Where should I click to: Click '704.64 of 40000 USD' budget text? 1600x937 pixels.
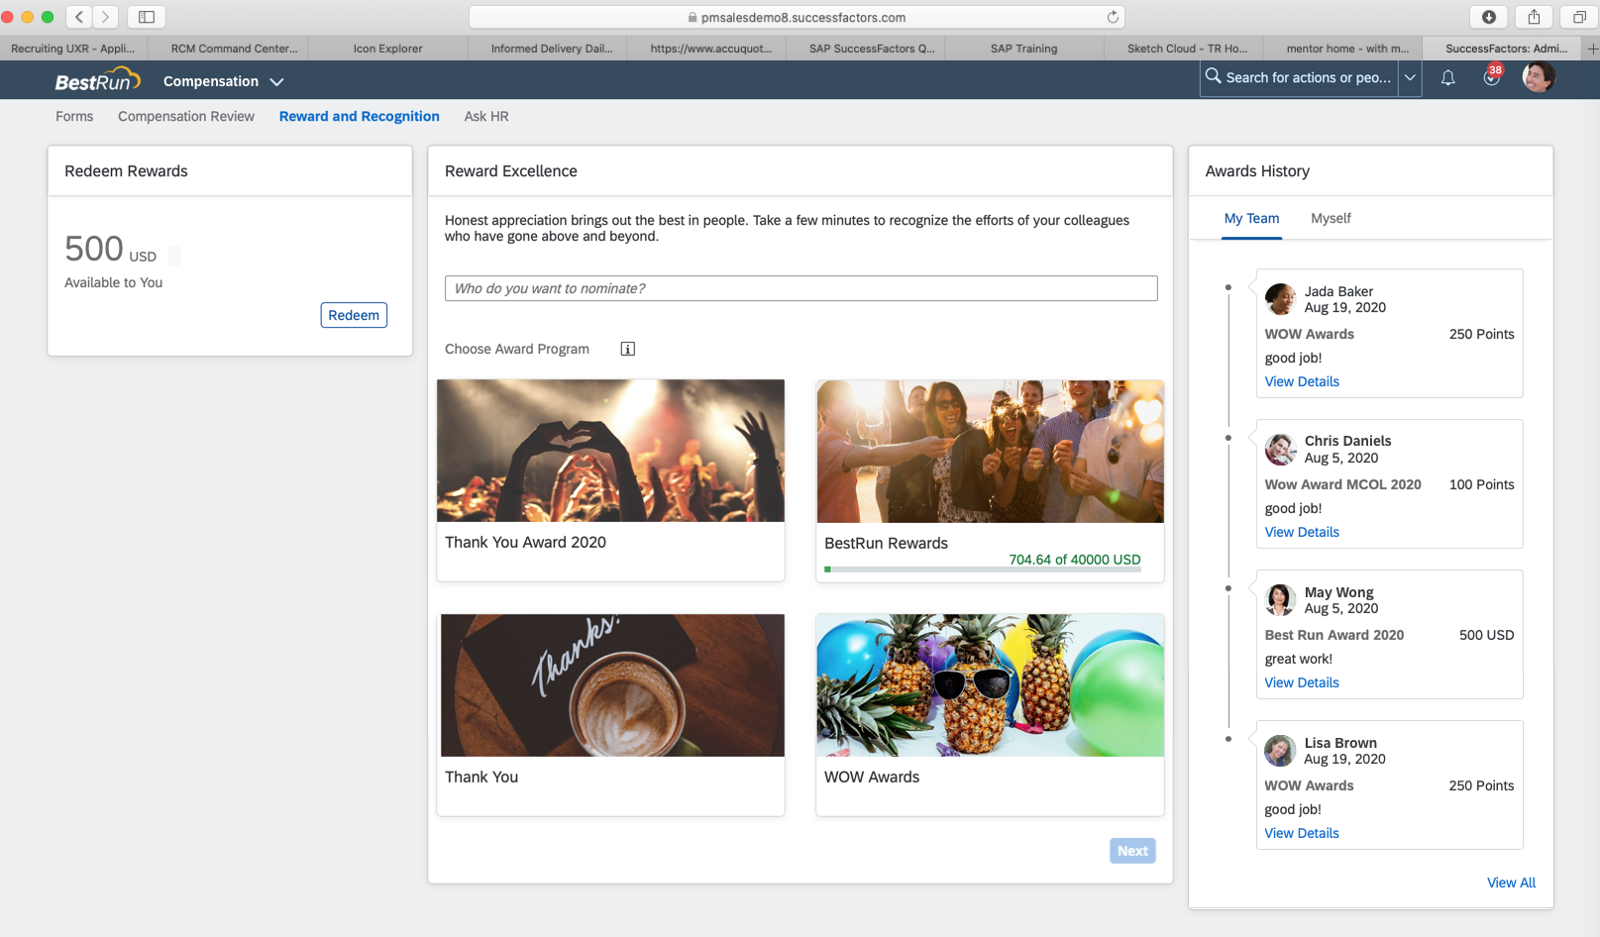(x=1075, y=560)
